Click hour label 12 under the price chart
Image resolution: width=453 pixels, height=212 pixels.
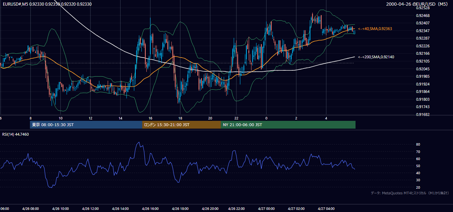point(90,118)
